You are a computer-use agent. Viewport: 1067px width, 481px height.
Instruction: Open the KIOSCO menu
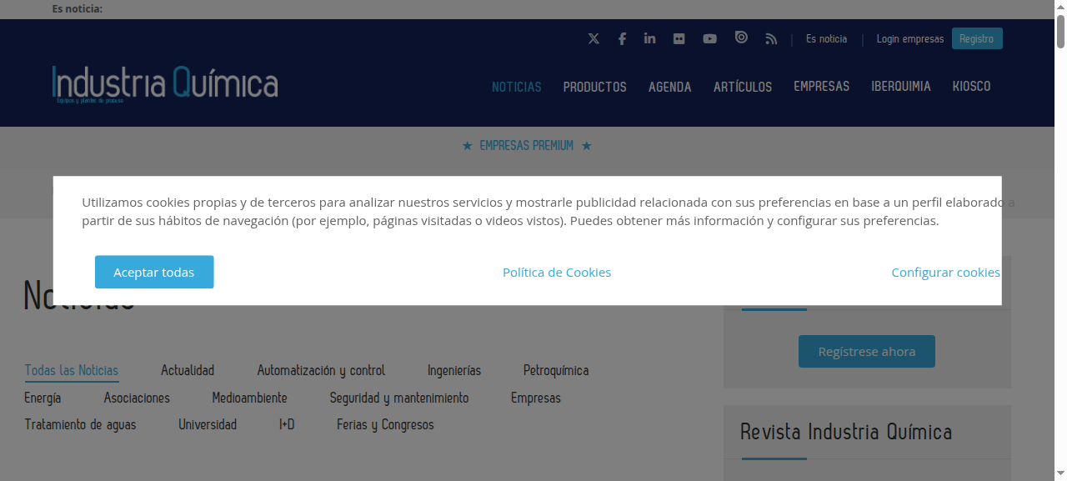(972, 87)
